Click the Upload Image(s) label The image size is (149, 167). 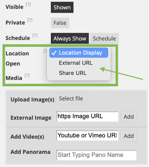32,100
